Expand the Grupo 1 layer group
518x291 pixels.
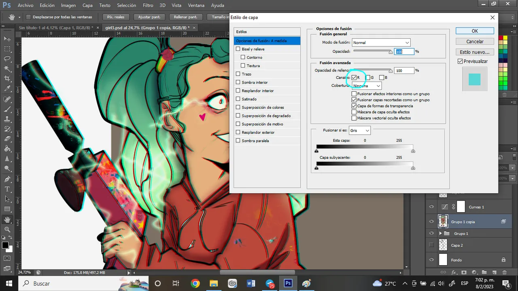pyautogui.click(x=441, y=234)
